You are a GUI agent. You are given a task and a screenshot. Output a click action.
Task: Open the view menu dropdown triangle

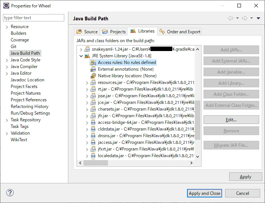pos(258,18)
